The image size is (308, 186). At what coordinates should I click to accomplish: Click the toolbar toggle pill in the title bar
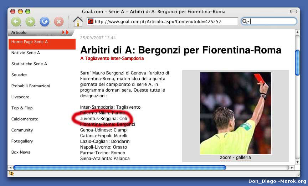[x=293, y=11]
